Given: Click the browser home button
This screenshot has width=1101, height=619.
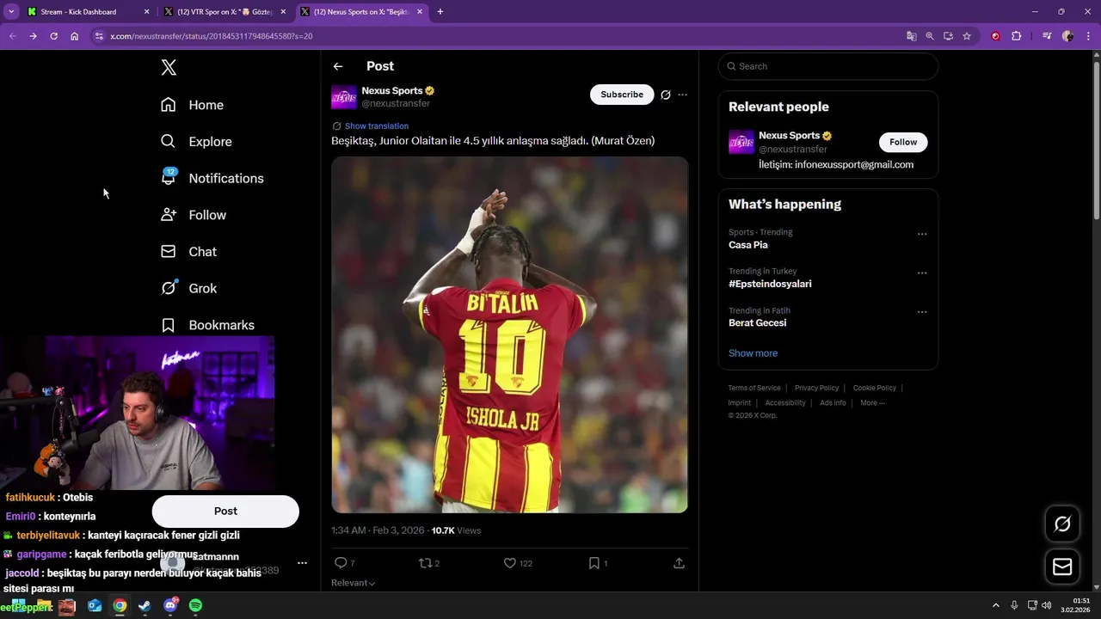Looking at the screenshot, I should [x=75, y=36].
